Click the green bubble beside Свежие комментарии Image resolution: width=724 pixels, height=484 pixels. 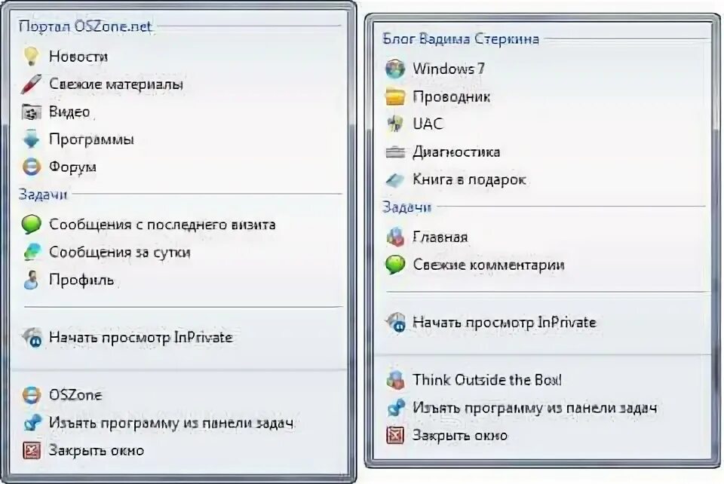pyautogui.click(x=394, y=265)
